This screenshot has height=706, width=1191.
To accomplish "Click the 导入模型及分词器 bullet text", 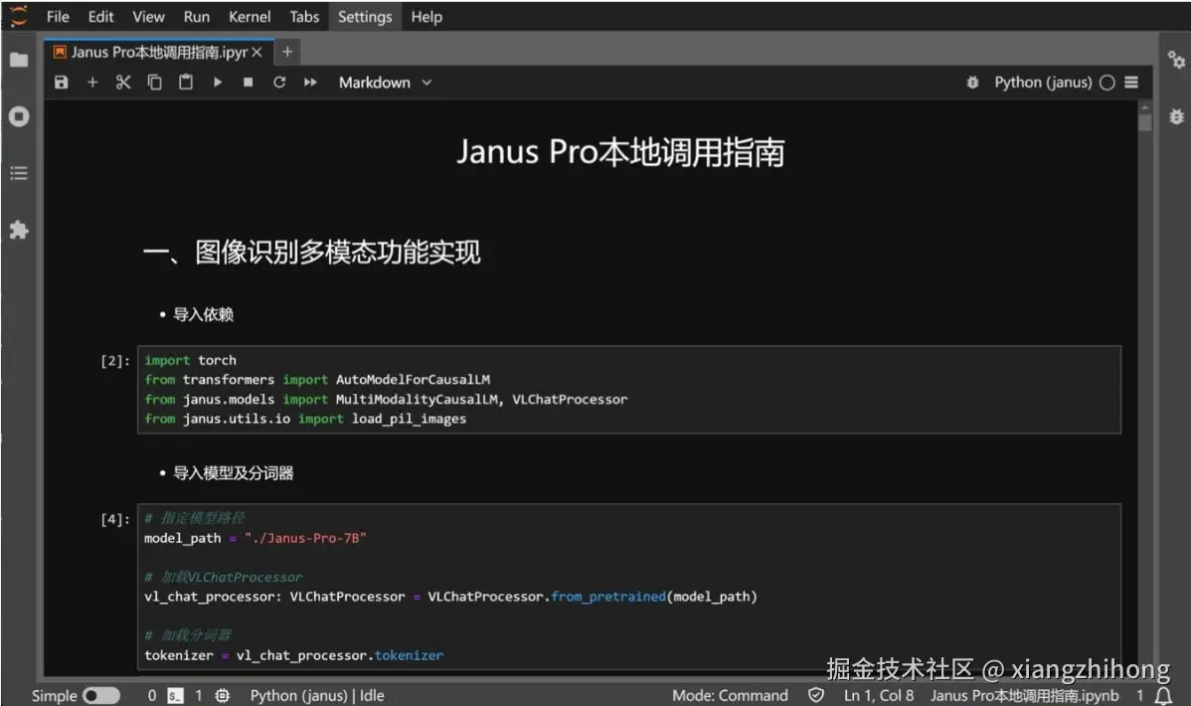I will [x=234, y=472].
